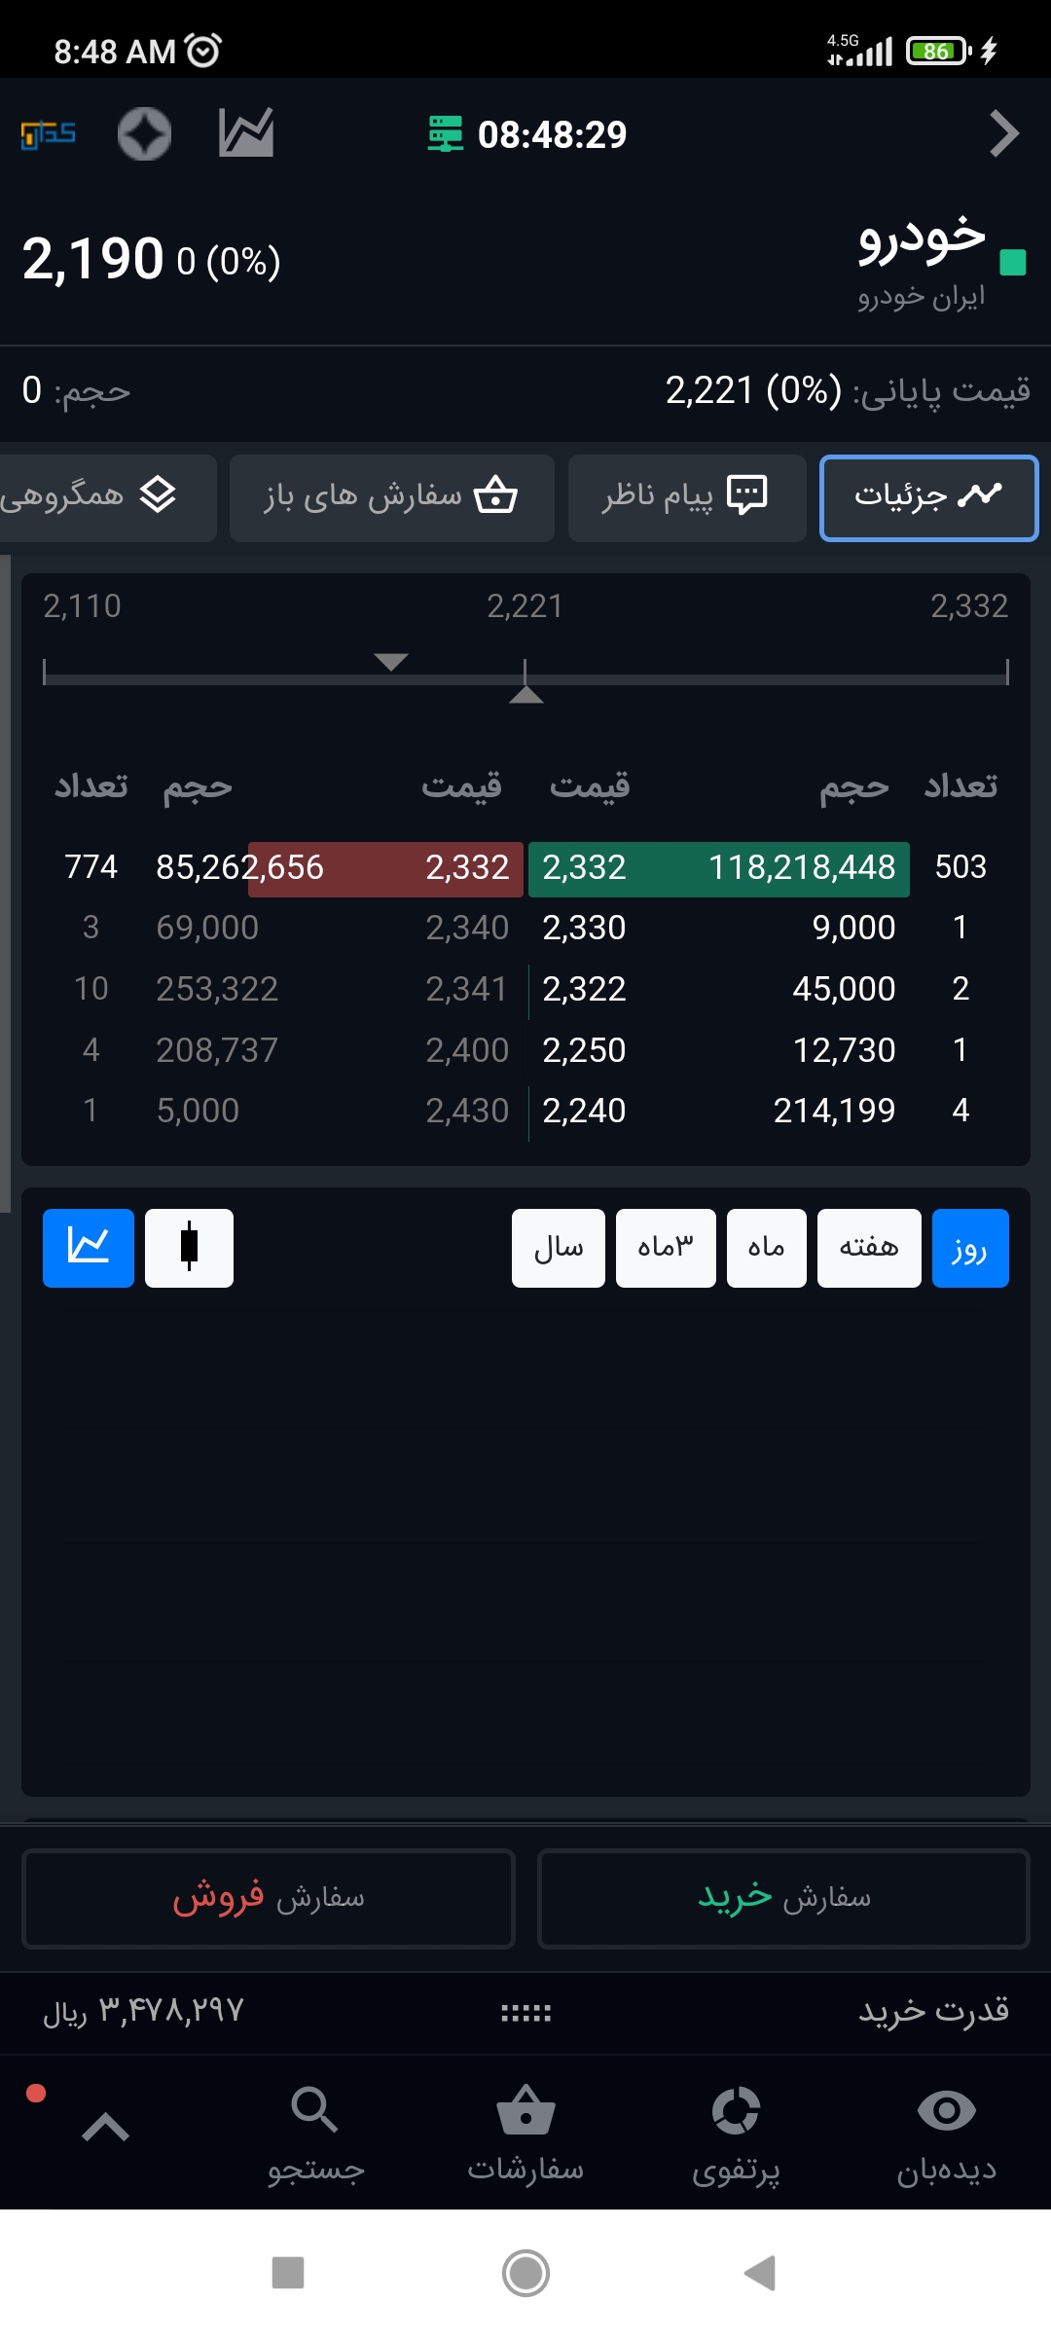Tap the downward marker on the price range bar
The width and height of the screenshot is (1051, 2336).
coord(391,662)
